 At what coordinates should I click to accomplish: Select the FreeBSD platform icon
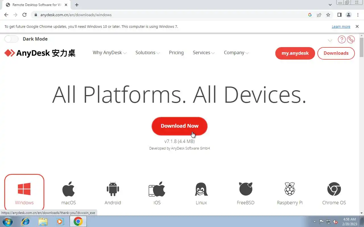point(246,189)
